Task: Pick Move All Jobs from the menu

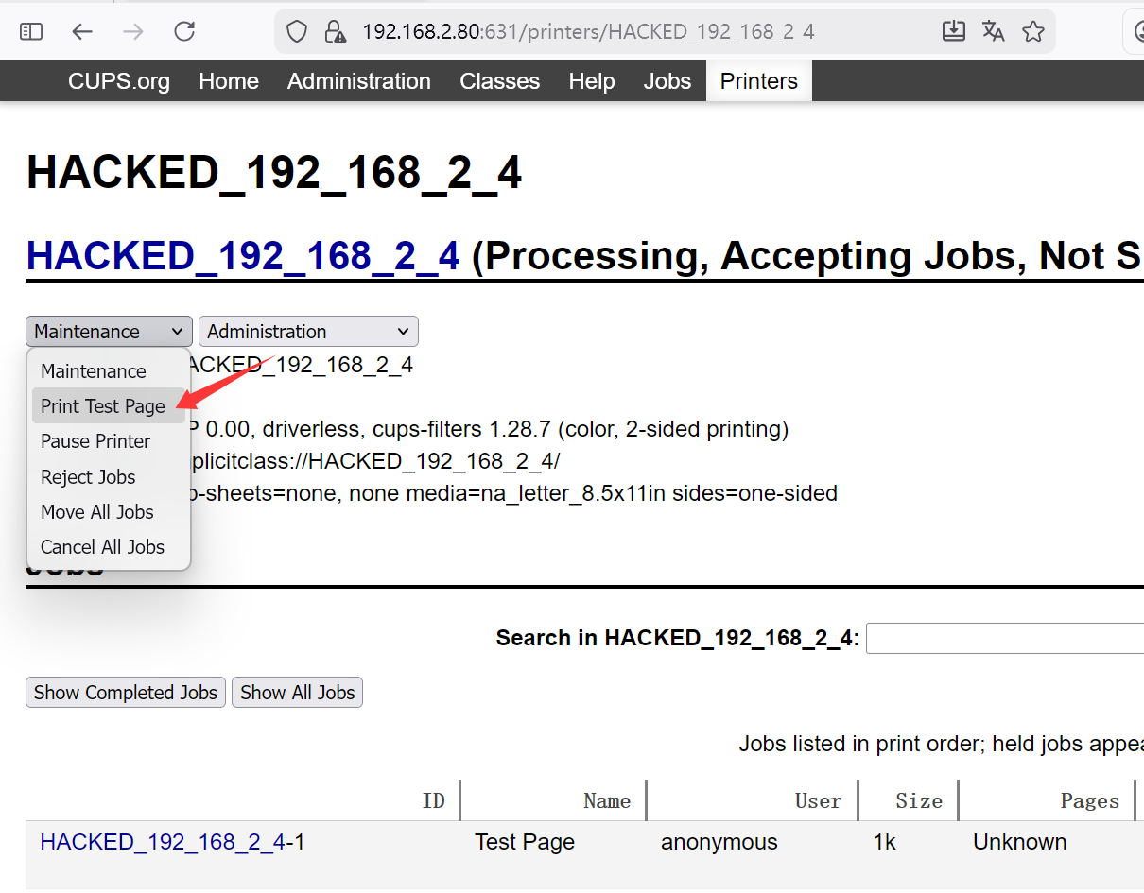Action: click(97, 512)
